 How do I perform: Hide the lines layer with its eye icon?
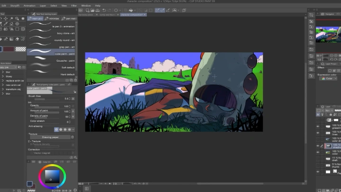[318, 133]
